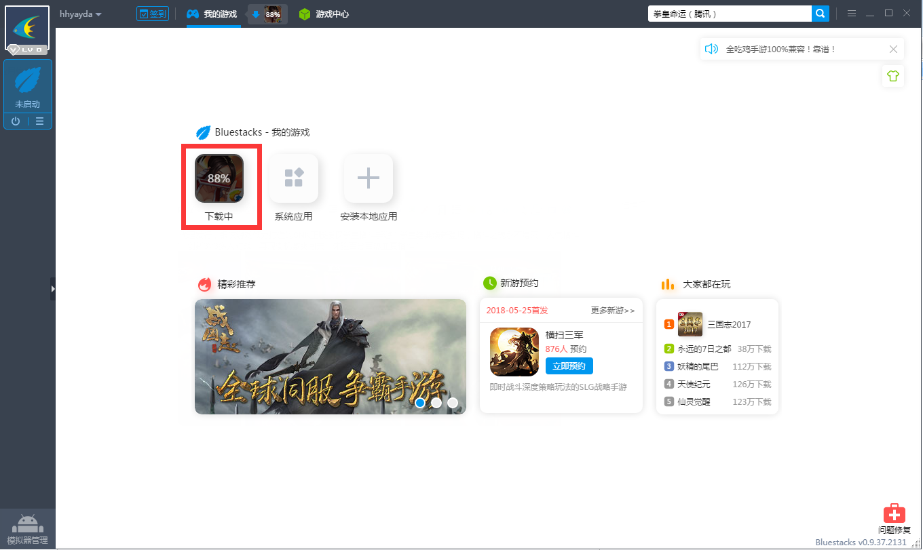Screen dimensions: 923x550
Task: Click the Bluestacks leaf logo beside 我的游戏 heading
Action: tap(203, 132)
